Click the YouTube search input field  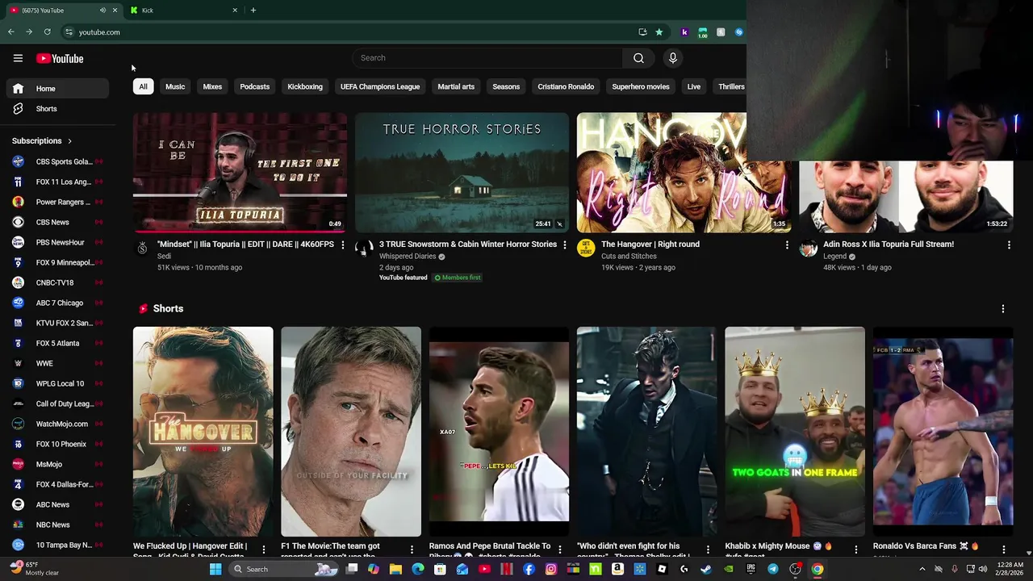coord(489,58)
